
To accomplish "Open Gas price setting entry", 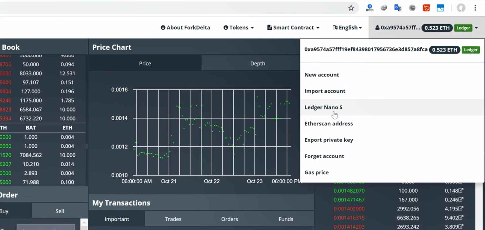I will tap(316, 172).
